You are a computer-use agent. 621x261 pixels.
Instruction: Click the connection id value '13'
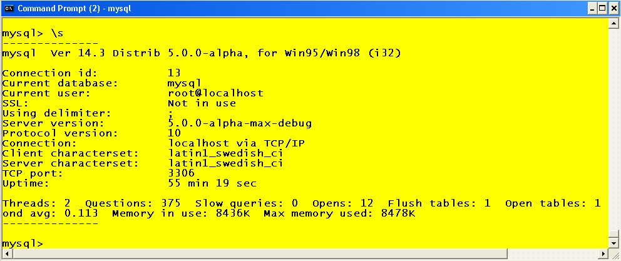[174, 73]
